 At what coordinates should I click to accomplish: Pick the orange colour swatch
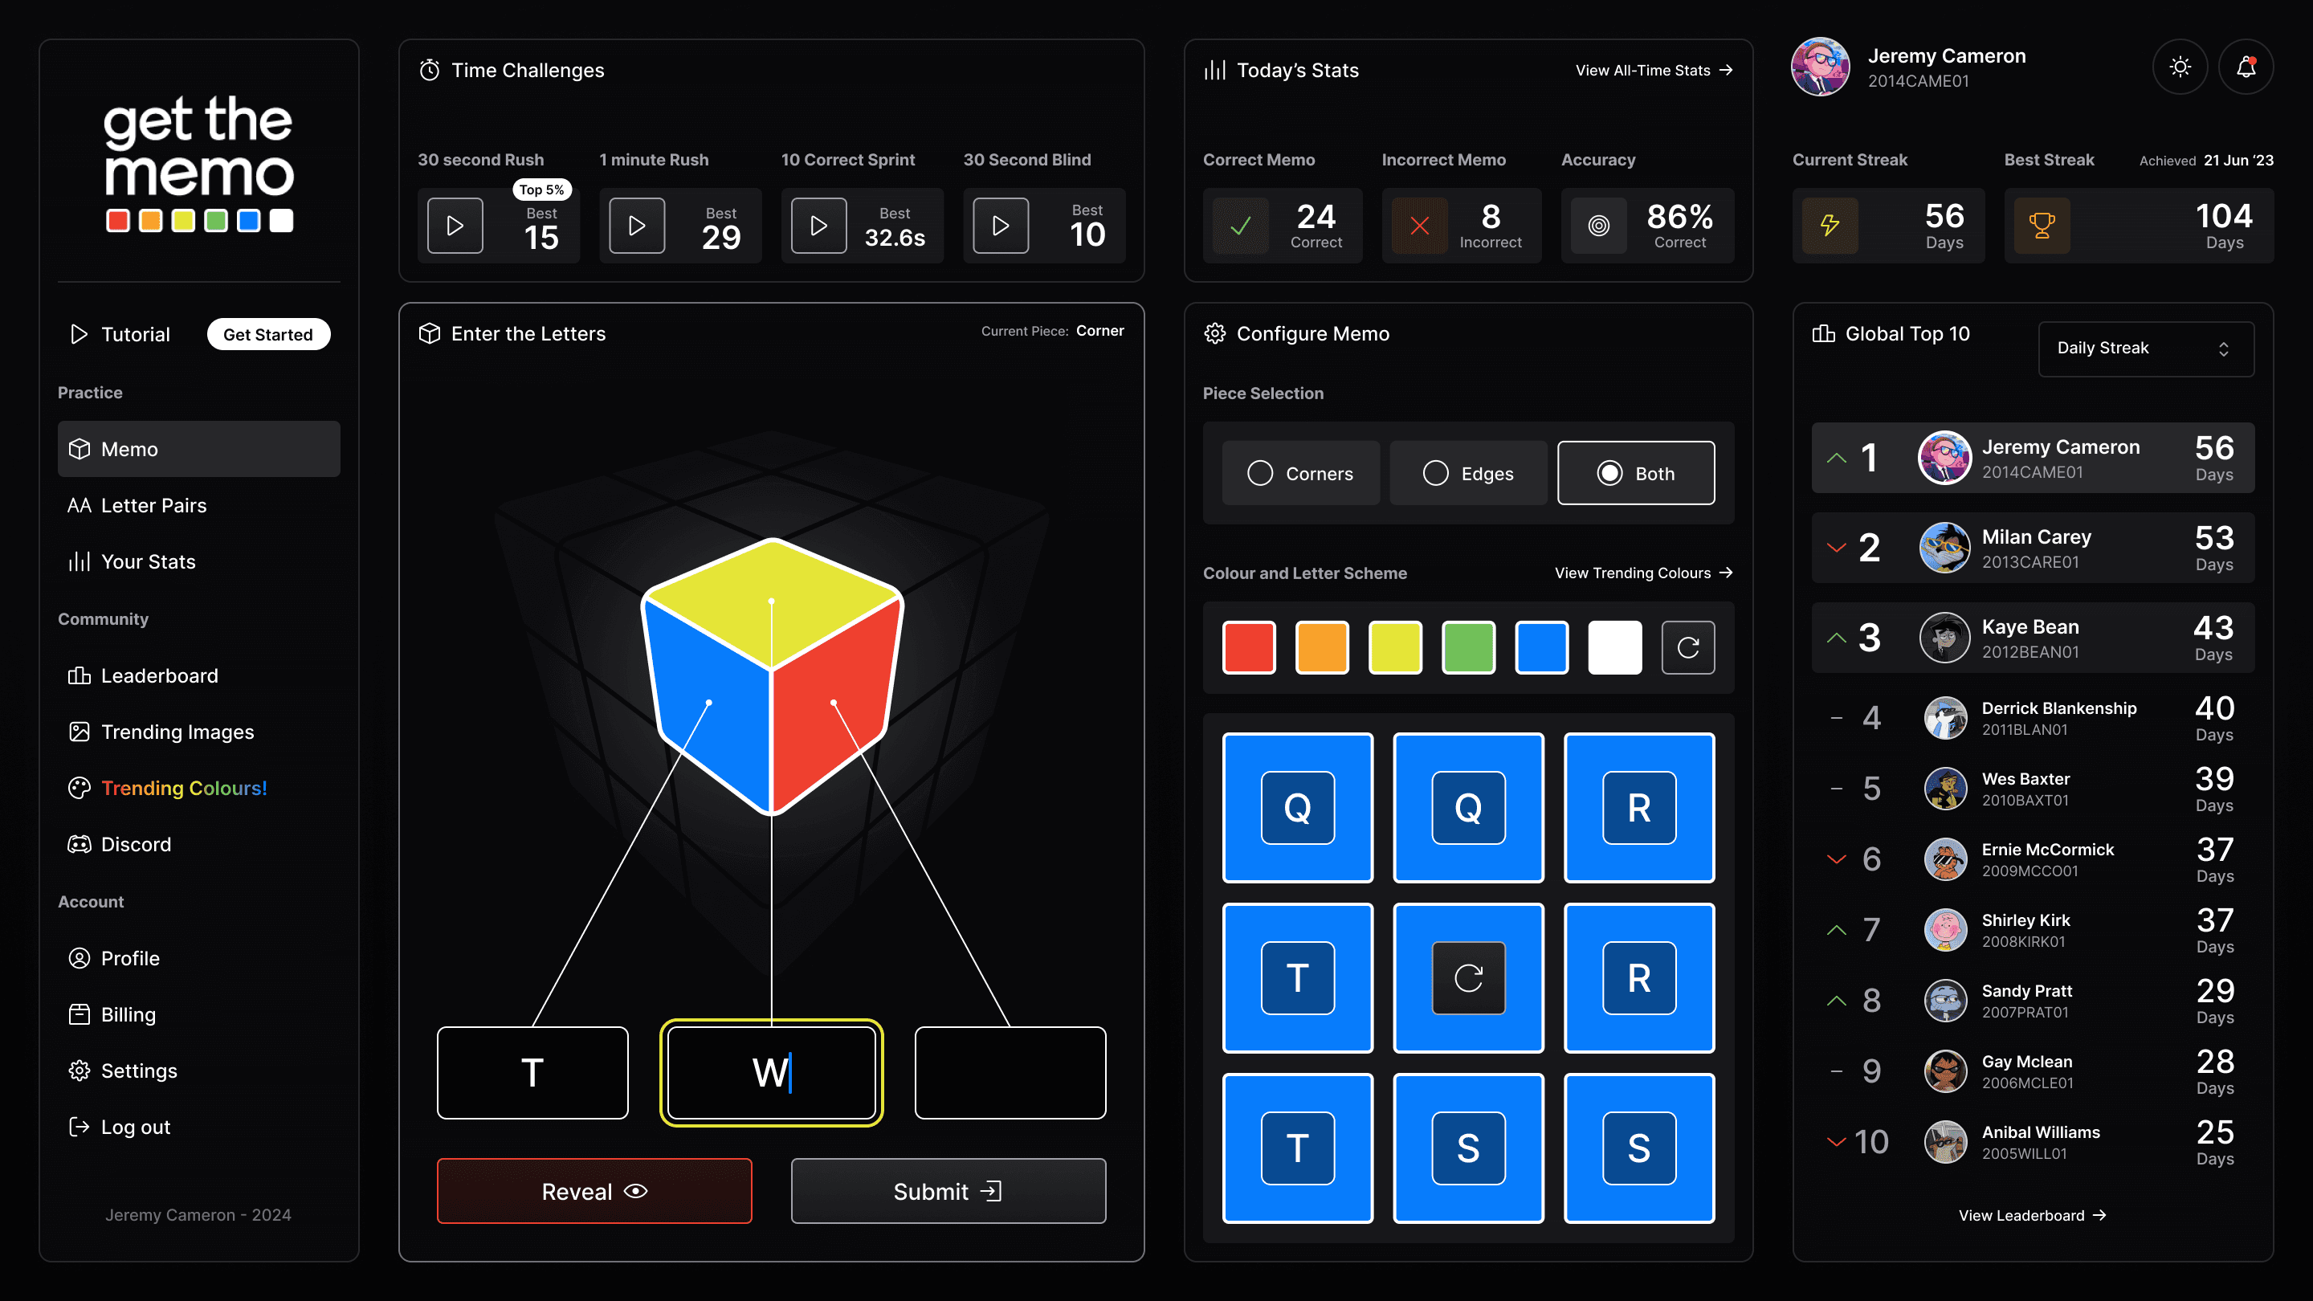coord(1323,647)
